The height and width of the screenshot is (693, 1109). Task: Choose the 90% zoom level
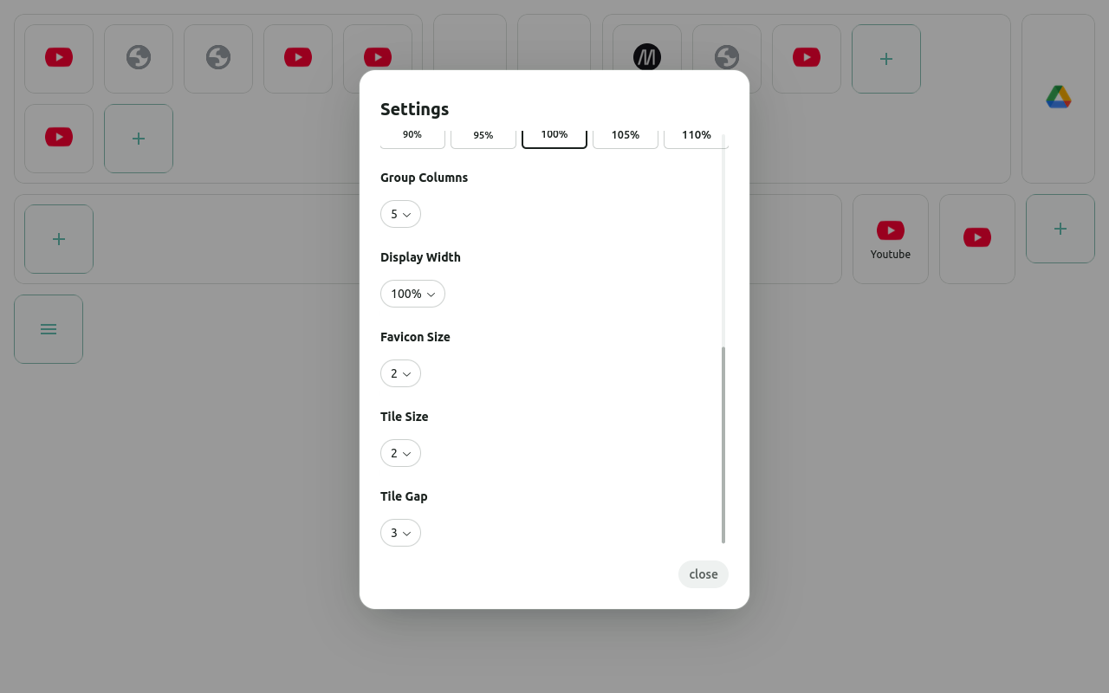[x=412, y=134]
